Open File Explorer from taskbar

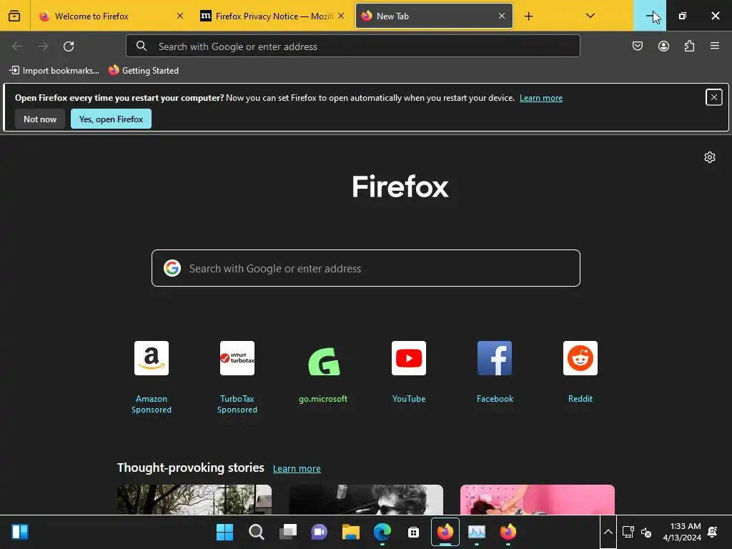350,532
